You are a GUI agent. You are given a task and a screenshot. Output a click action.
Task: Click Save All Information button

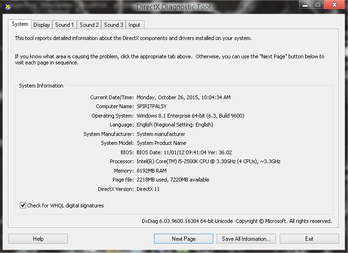[x=246, y=239]
